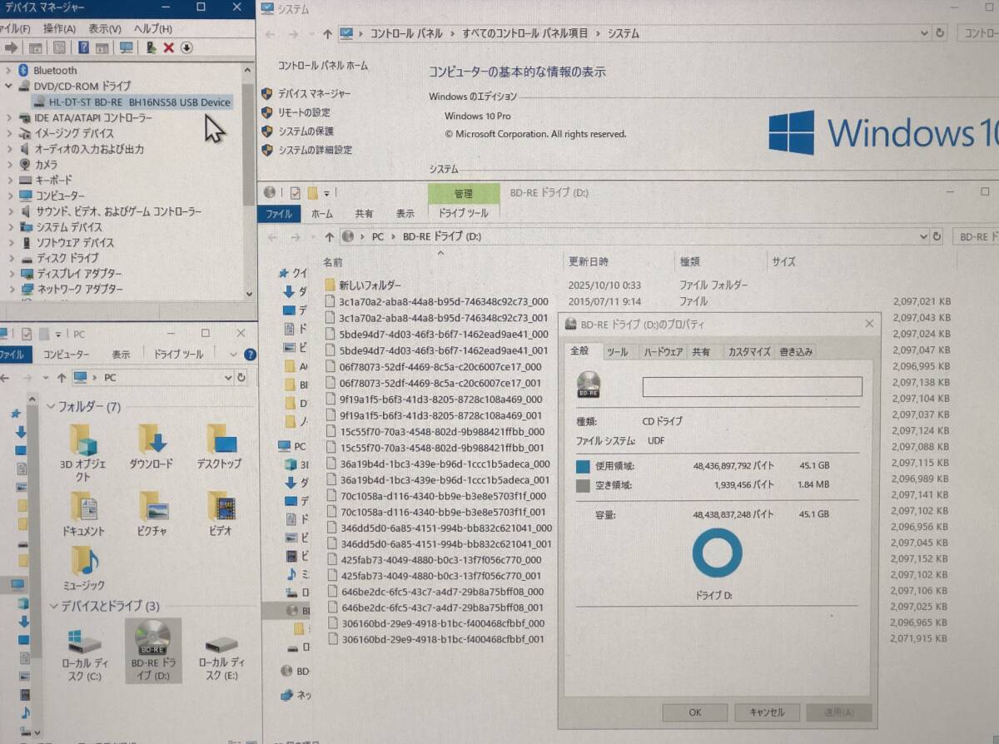The width and height of the screenshot is (999, 744).
Task: Click Device Manager help toolbar icon
Action: point(83,47)
